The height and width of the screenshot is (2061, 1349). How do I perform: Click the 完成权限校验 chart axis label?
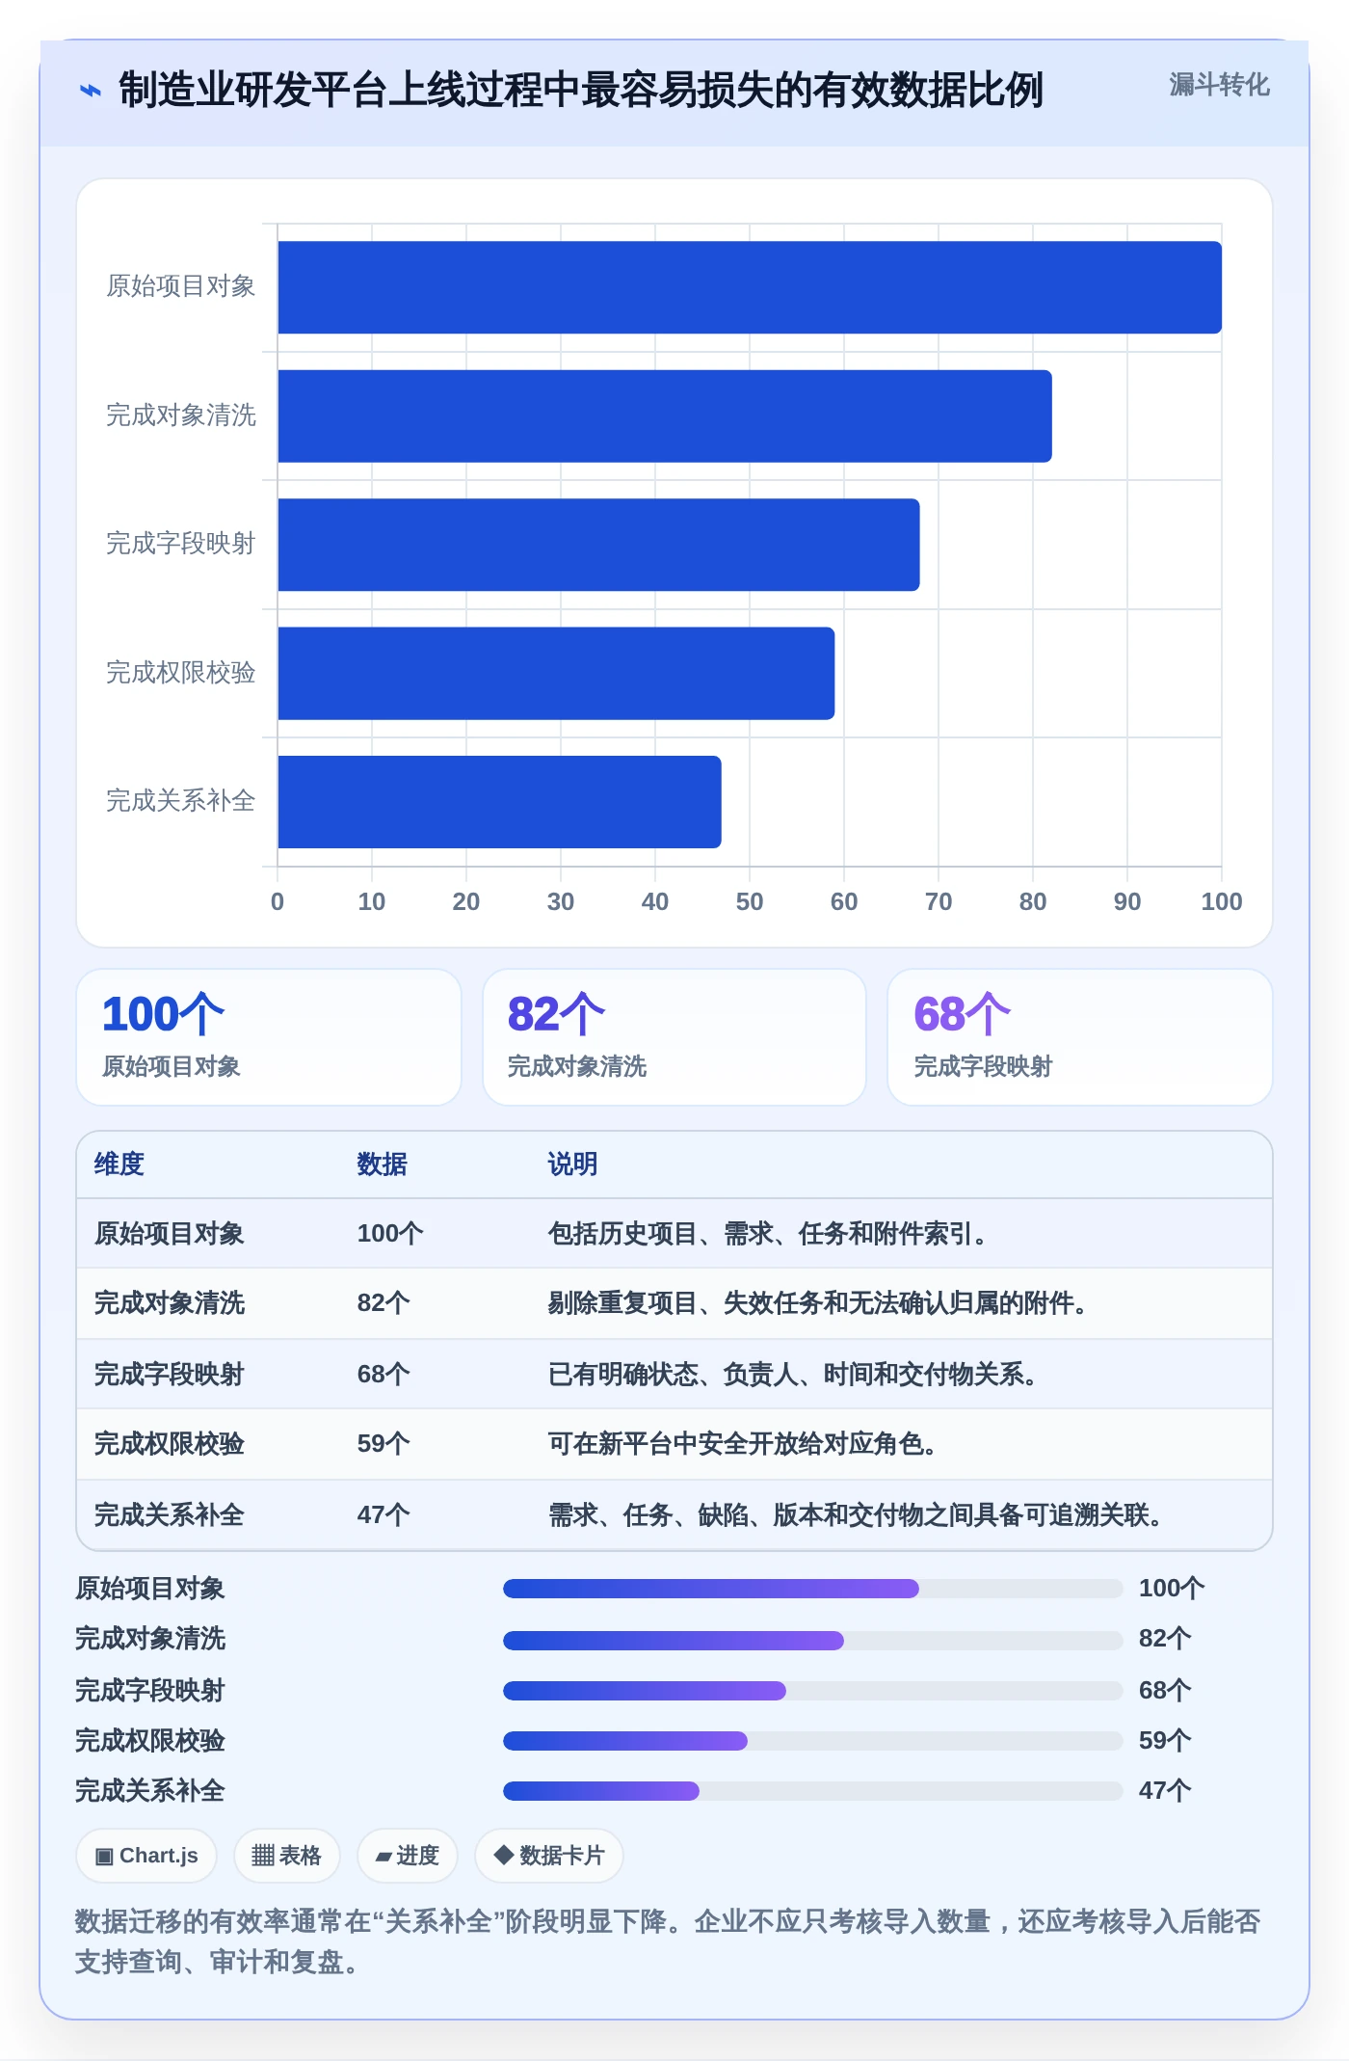click(181, 674)
